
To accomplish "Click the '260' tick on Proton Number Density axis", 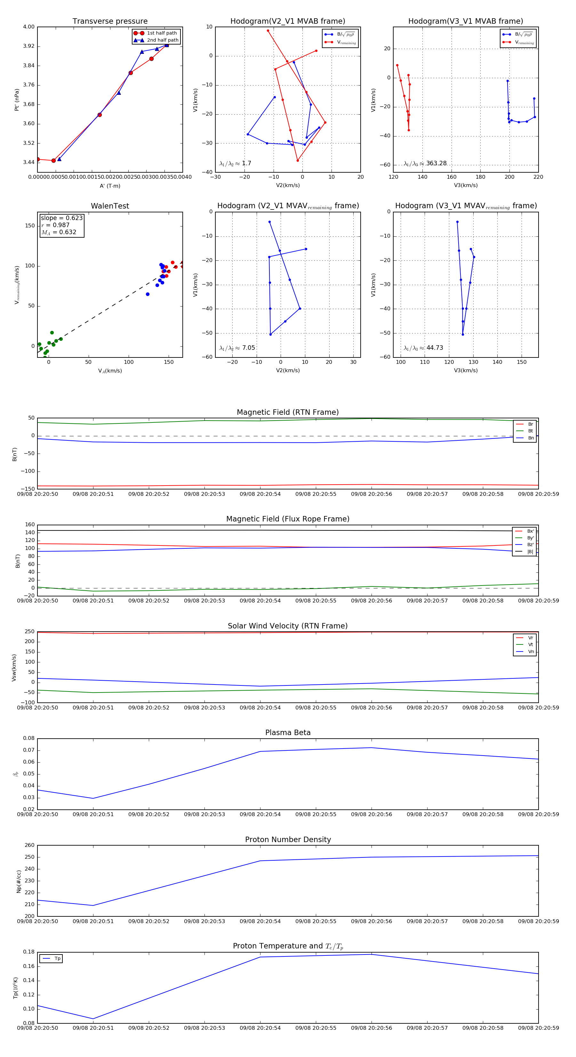I will click(30, 845).
